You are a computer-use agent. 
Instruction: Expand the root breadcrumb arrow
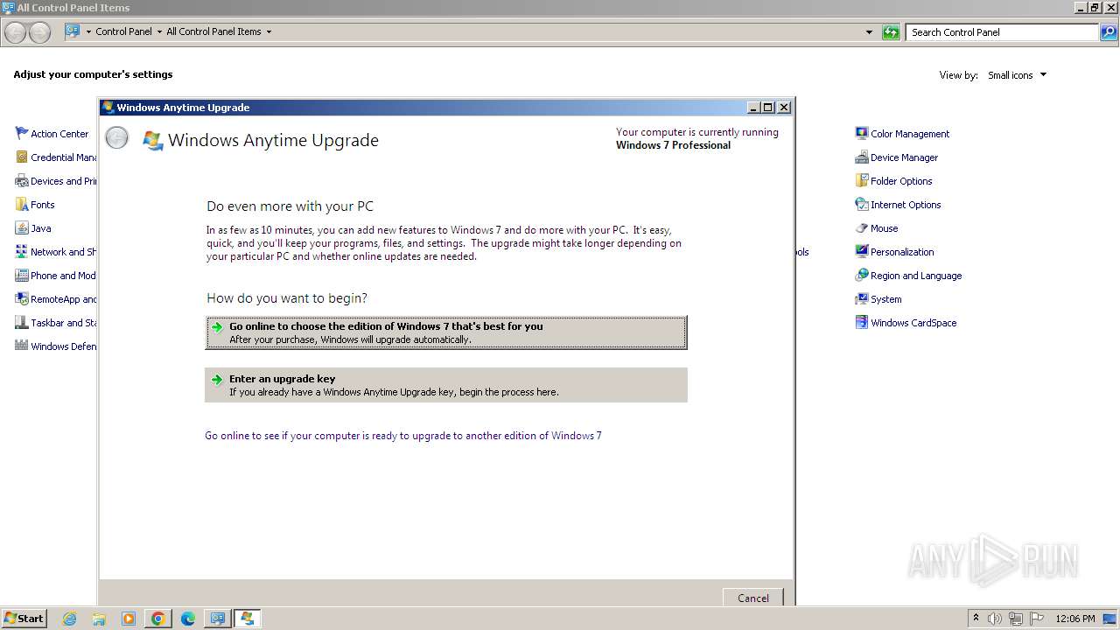pyautogui.click(x=88, y=31)
